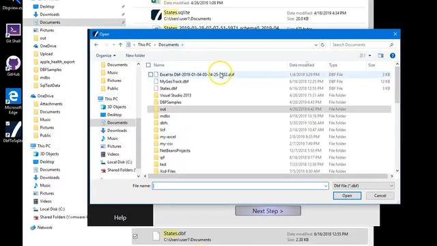Sort files by Type column
Viewport: 437px width, 246px height.
click(x=333, y=65)
